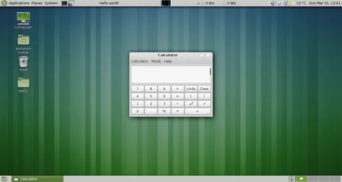
Task: Click the show desktop icon in bottom panel
Action: pos(4,179)
